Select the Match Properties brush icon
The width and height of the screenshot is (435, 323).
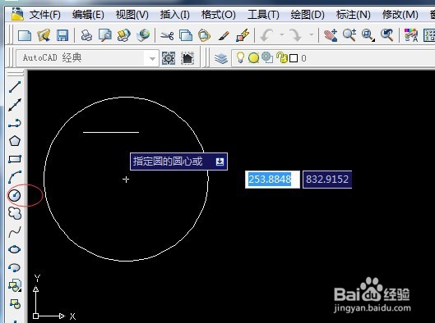coord(224,36)
